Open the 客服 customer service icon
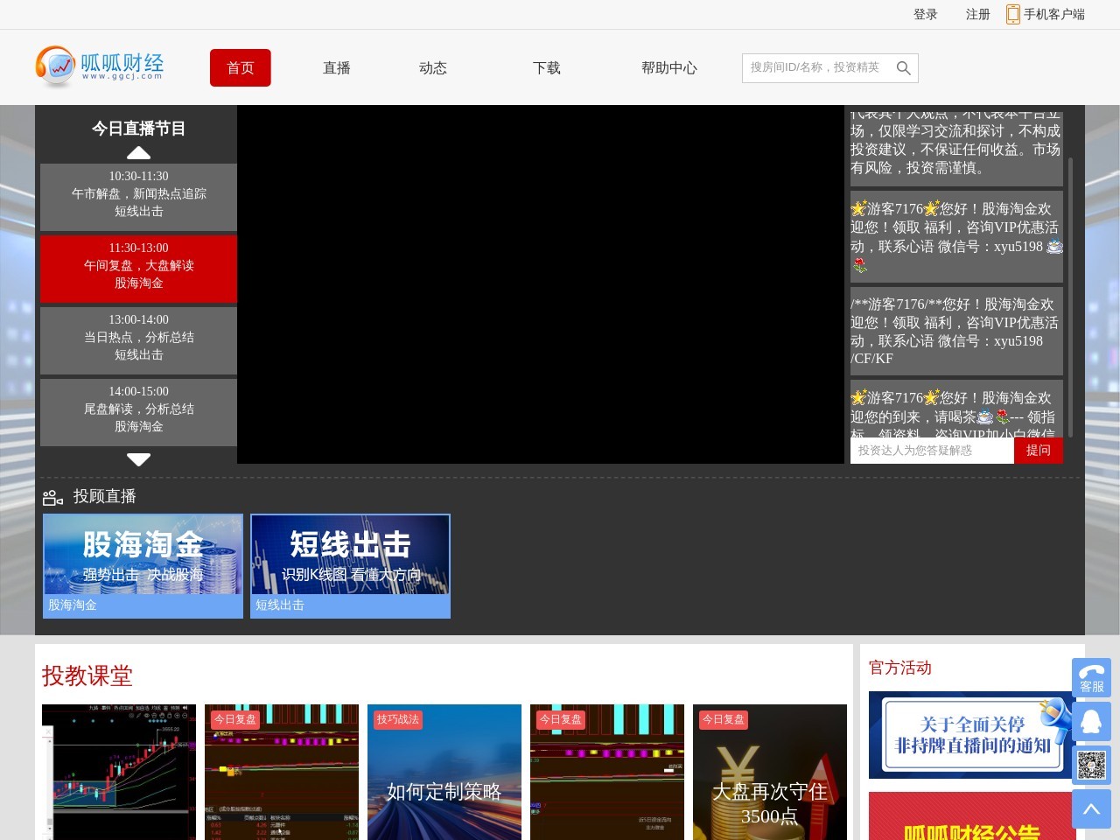Image resolution: width=1120 pixels, height=840 pixels. click(x=1091, y=678)
